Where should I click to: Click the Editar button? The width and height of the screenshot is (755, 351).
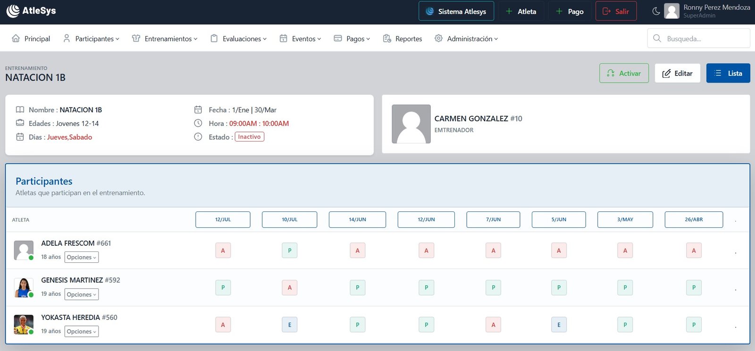tap(677, 73)
